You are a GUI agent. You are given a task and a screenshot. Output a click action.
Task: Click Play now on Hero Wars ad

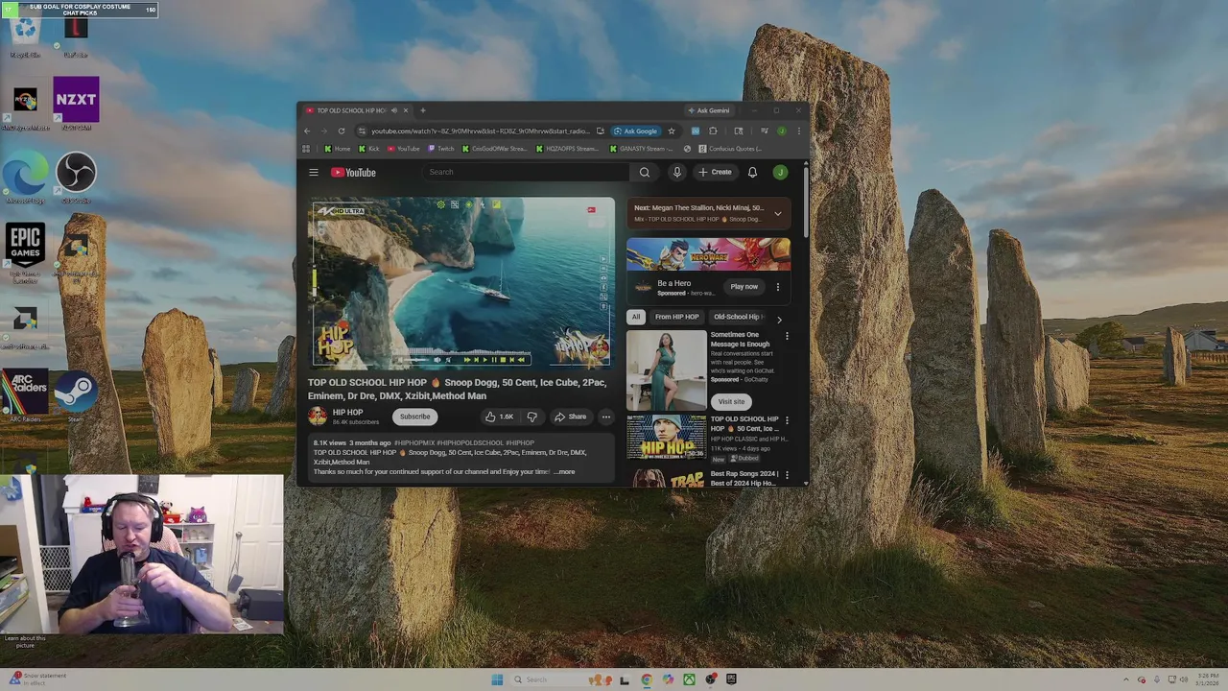744,286
